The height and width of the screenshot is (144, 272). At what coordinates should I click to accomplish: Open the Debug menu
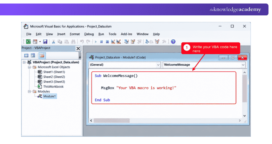tap(89, 34)
